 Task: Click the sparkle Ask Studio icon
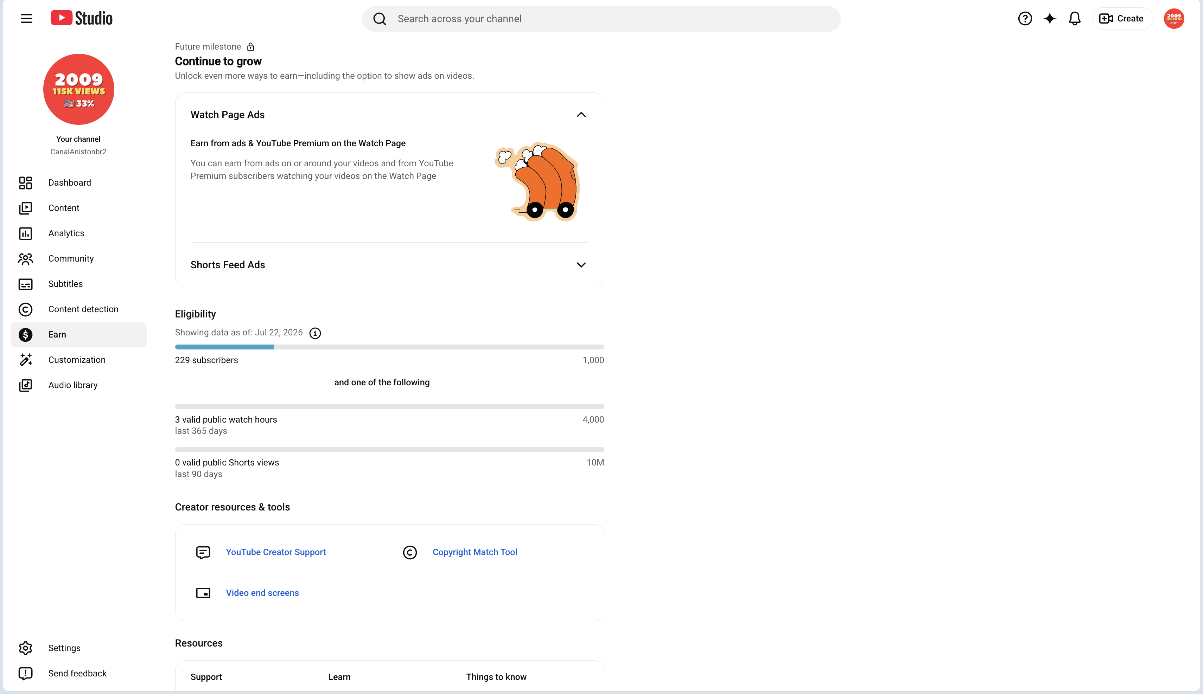click(x=1050, y=19)
